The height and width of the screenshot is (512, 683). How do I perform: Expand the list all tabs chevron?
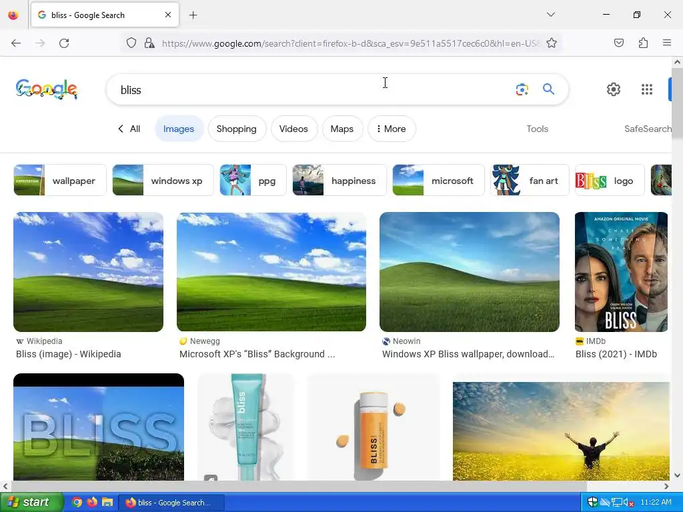(x=551, y=15)
